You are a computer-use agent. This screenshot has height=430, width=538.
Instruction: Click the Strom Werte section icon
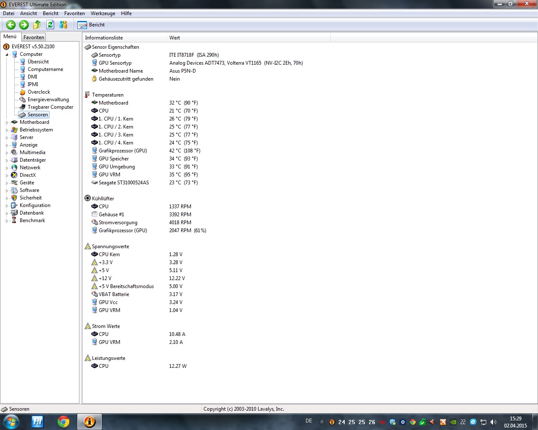[87, 326]
